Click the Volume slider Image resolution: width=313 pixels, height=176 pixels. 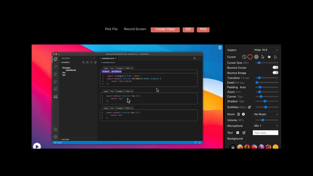coord(267,120)
